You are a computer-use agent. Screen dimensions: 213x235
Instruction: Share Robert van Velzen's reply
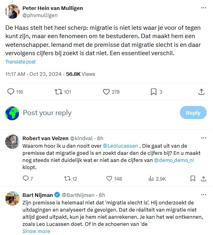[x=203, y=179]
